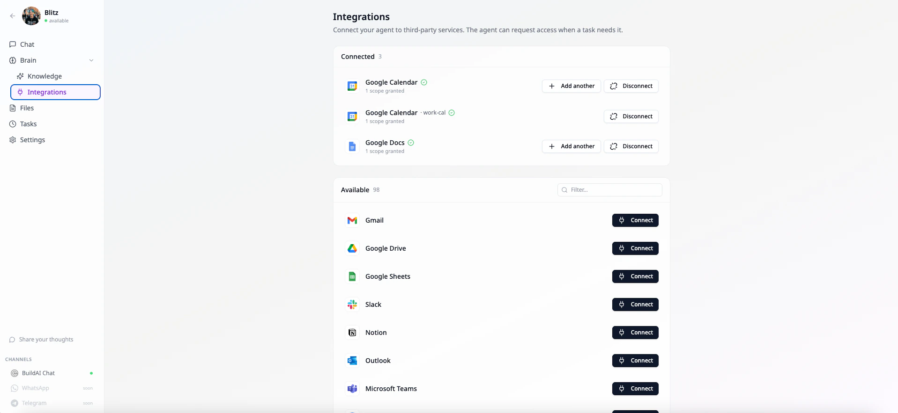Connect Notion

[635, 333]
